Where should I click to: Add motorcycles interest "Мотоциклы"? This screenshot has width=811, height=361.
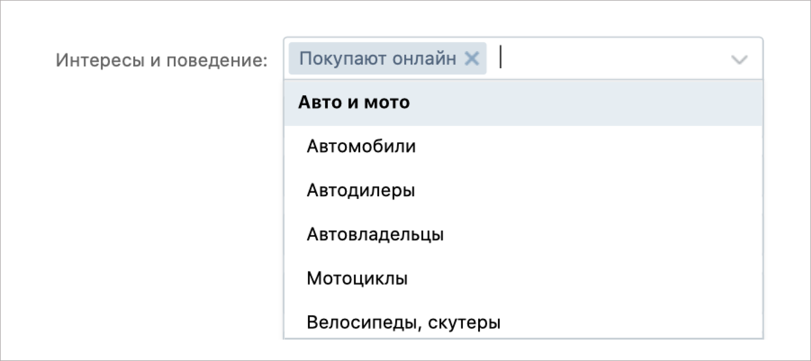coord(357,279)
